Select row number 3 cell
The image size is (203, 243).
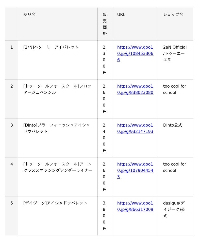12,125
